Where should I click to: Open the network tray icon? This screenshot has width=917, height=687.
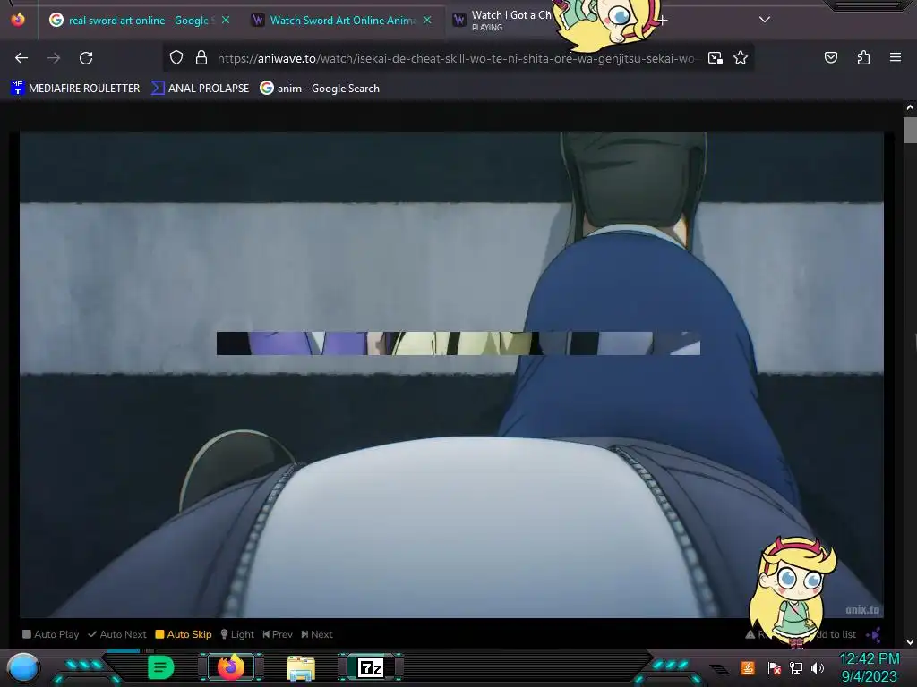coord(796,668)
